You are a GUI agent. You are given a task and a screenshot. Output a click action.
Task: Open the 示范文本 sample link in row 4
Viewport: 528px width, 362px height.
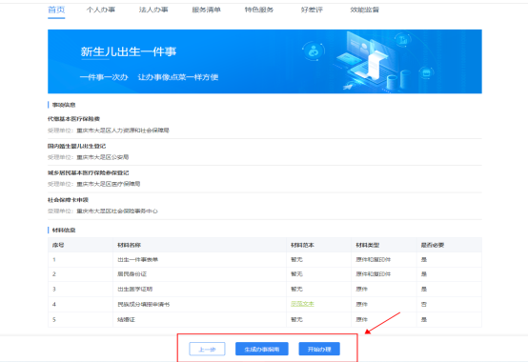pyautogui.click(x=302, y=304)
